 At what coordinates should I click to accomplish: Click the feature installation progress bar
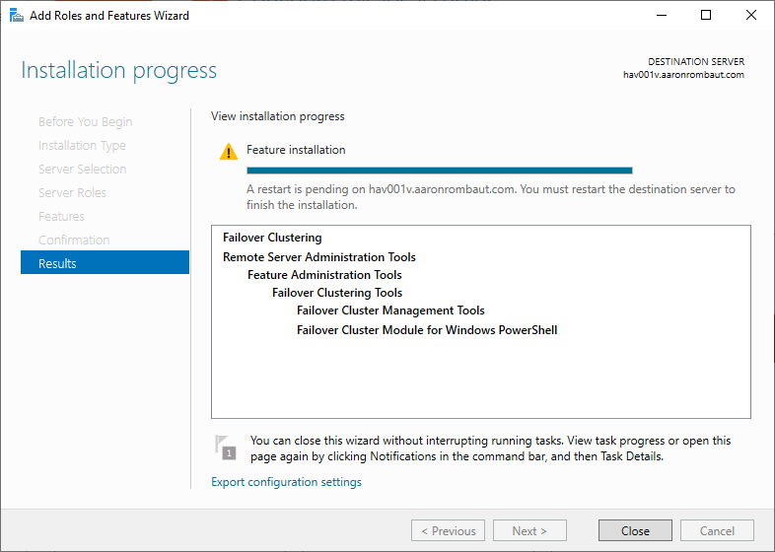pos(439,170)
